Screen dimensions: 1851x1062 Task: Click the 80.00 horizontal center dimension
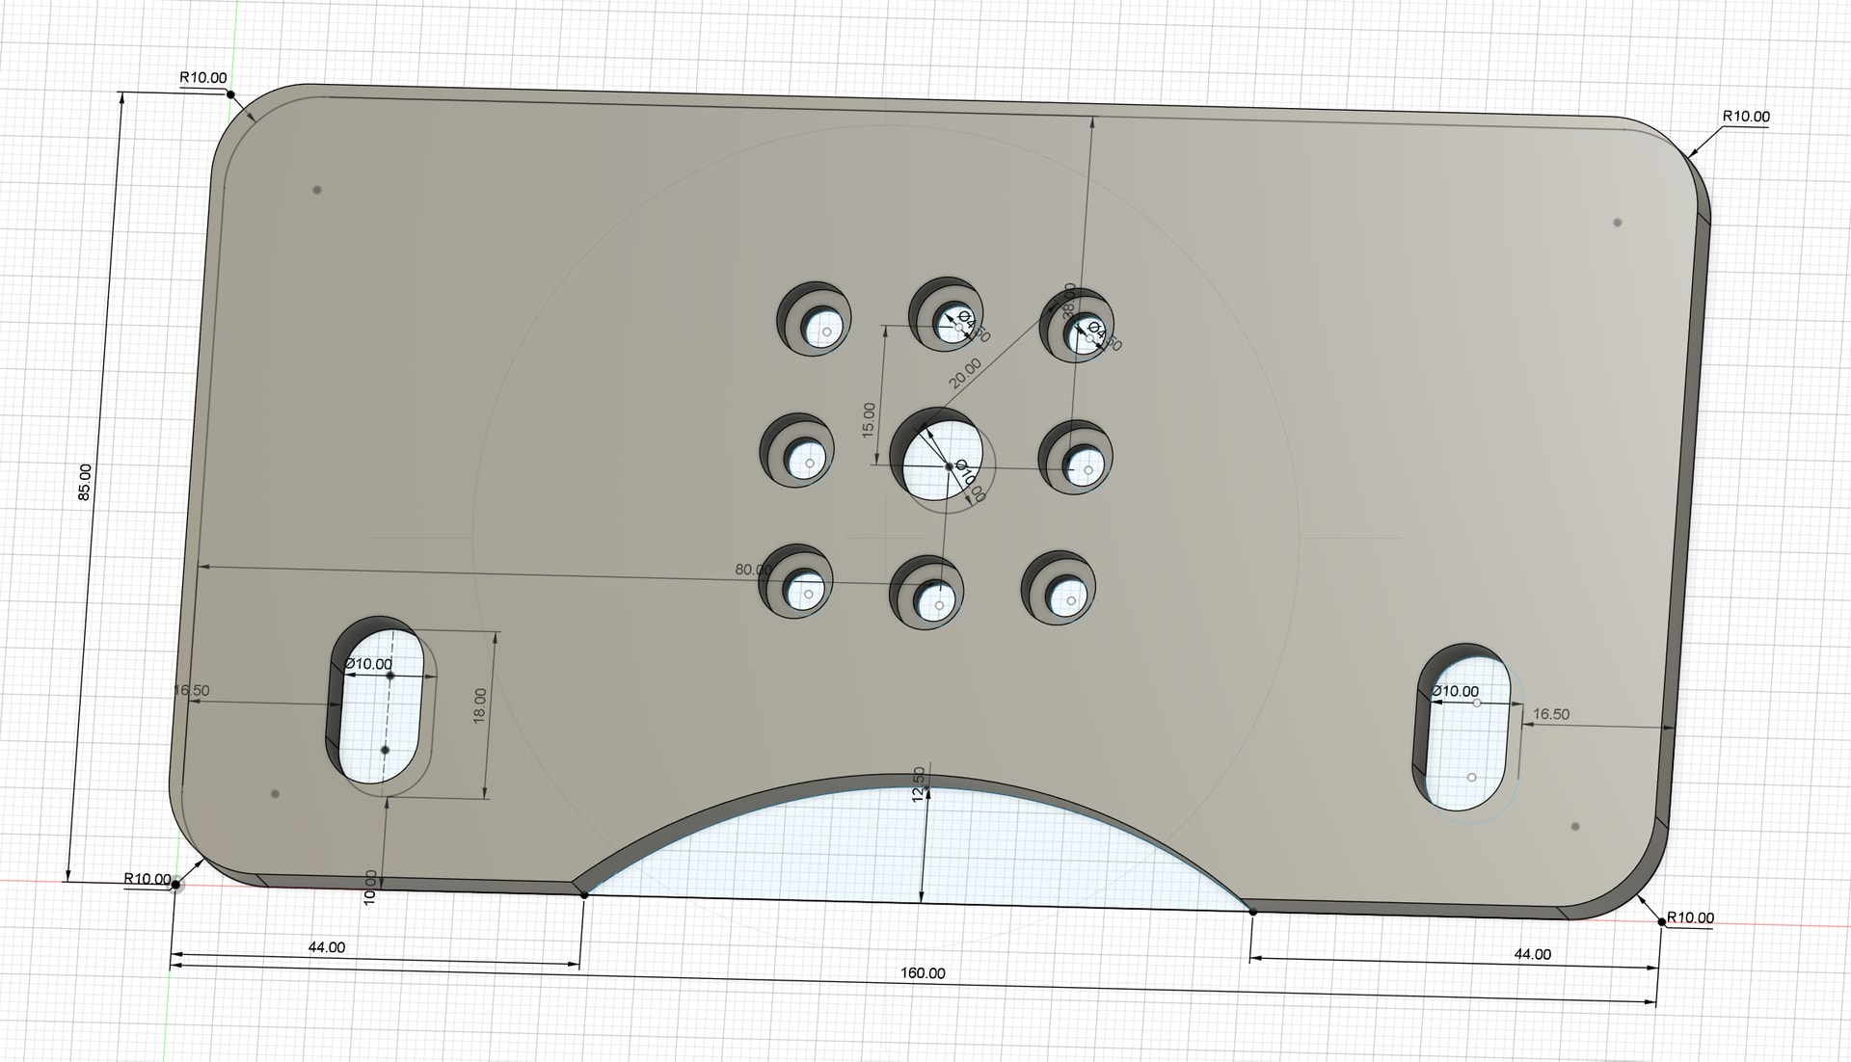752,570
